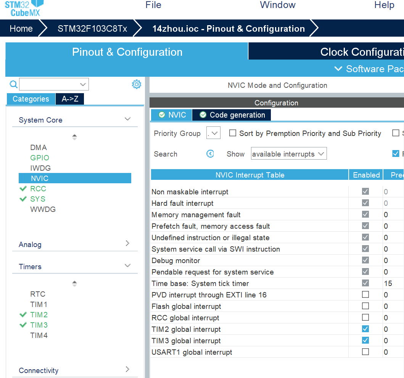Click the STM32F103C8Tx breadcrumb
Viewport: 404px width, 378px height.
click(92, 28)
